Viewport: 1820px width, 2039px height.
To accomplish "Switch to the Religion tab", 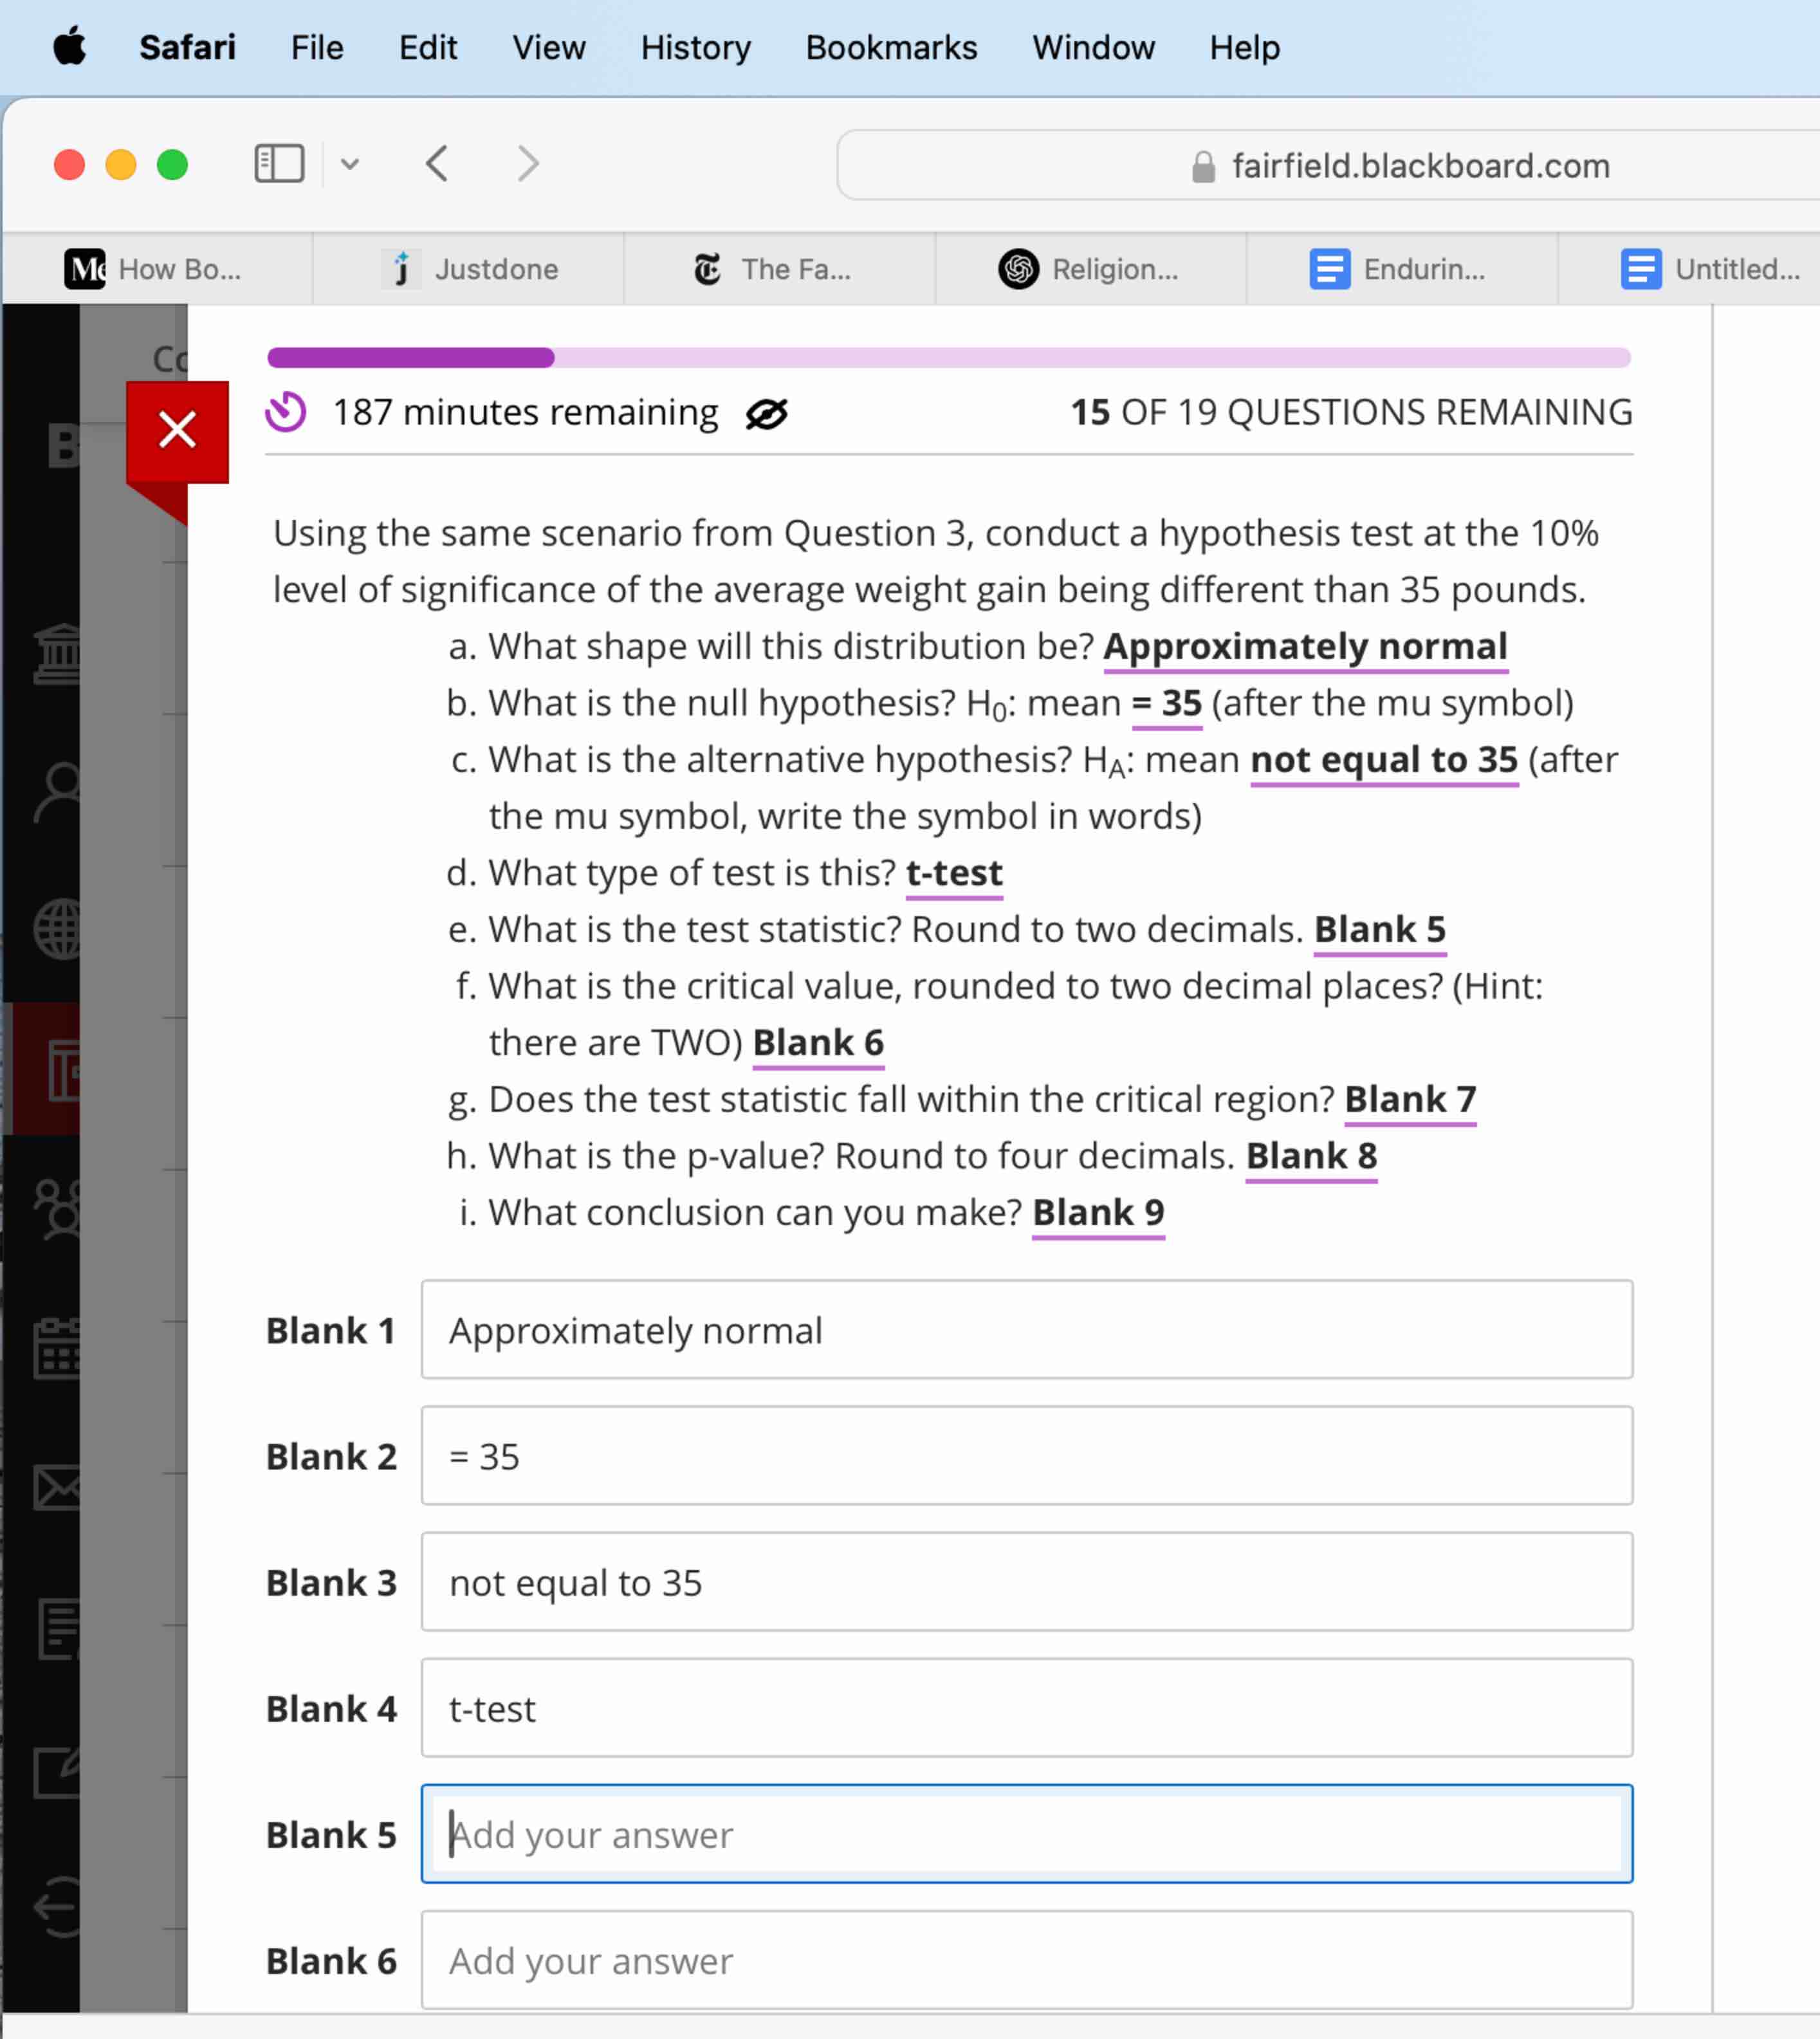I will click(x=1090, y=268).
